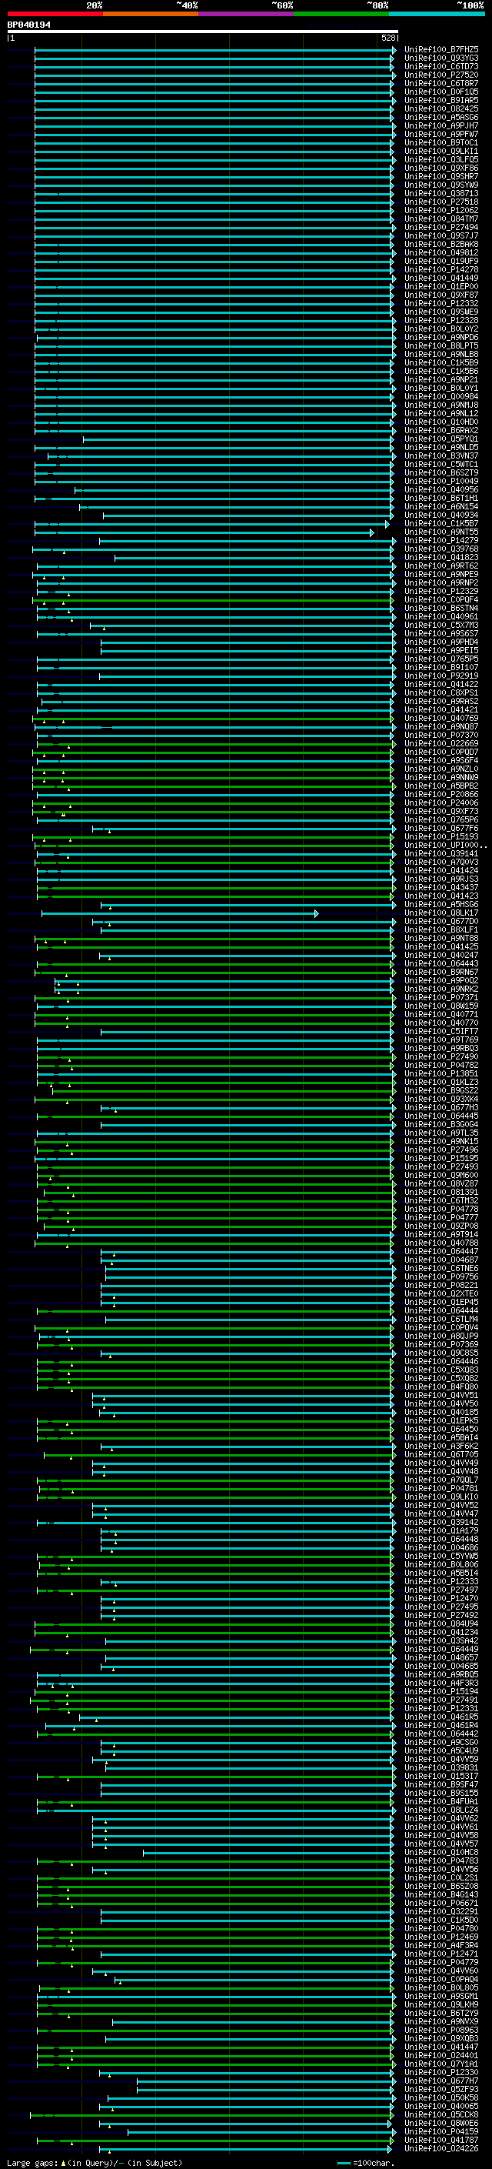Open hit UniRef100_P27520
This screenshot has width=492, height=2169.
tap(441, 75)
